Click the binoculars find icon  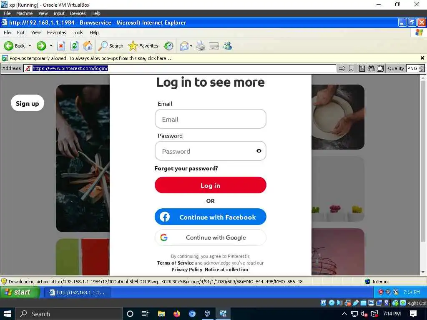(371, 68)
